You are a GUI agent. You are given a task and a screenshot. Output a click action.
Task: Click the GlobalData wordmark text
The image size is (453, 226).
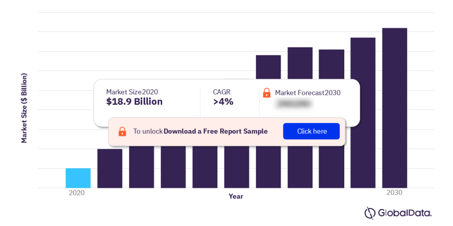pos(405,213)
